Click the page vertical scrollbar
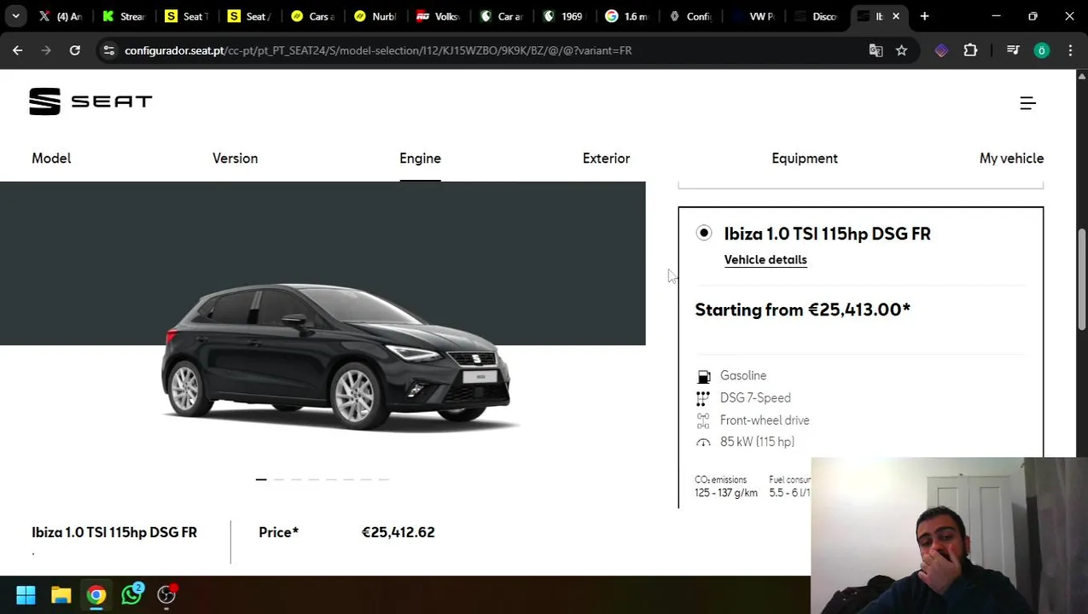Image resolution: width=1088 pixels, height=614 pixels. click(x=1081, y=280)
